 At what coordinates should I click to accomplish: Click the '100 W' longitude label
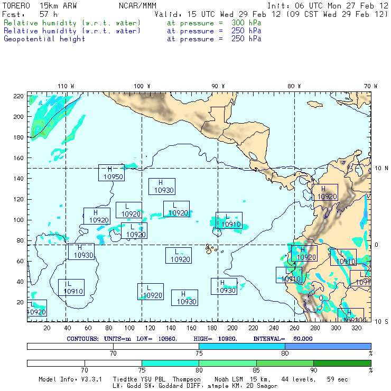point(142,86)
